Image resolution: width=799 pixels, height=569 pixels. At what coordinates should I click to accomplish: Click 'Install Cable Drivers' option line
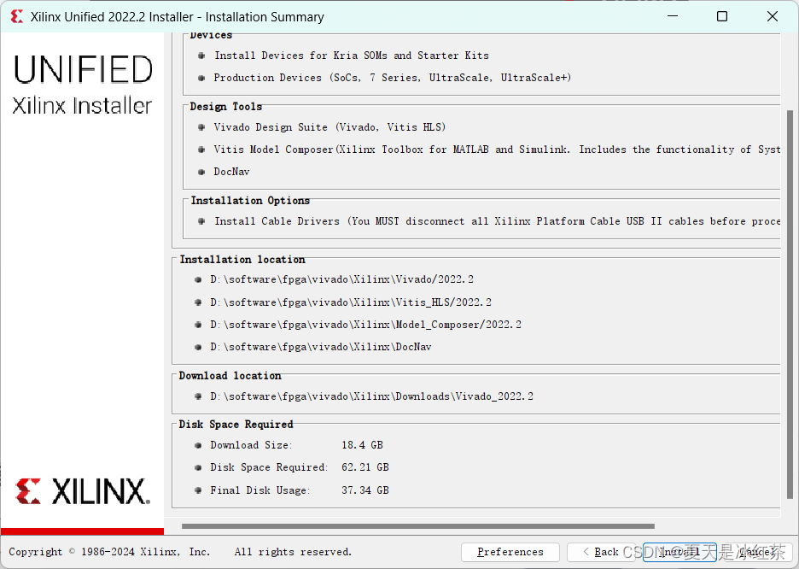498,221
